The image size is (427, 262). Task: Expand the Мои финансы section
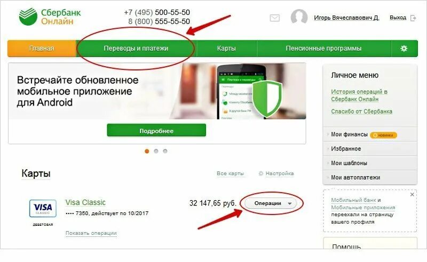370,134
